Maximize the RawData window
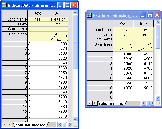The width and height of the screenshot is (162, 129). 150,15
